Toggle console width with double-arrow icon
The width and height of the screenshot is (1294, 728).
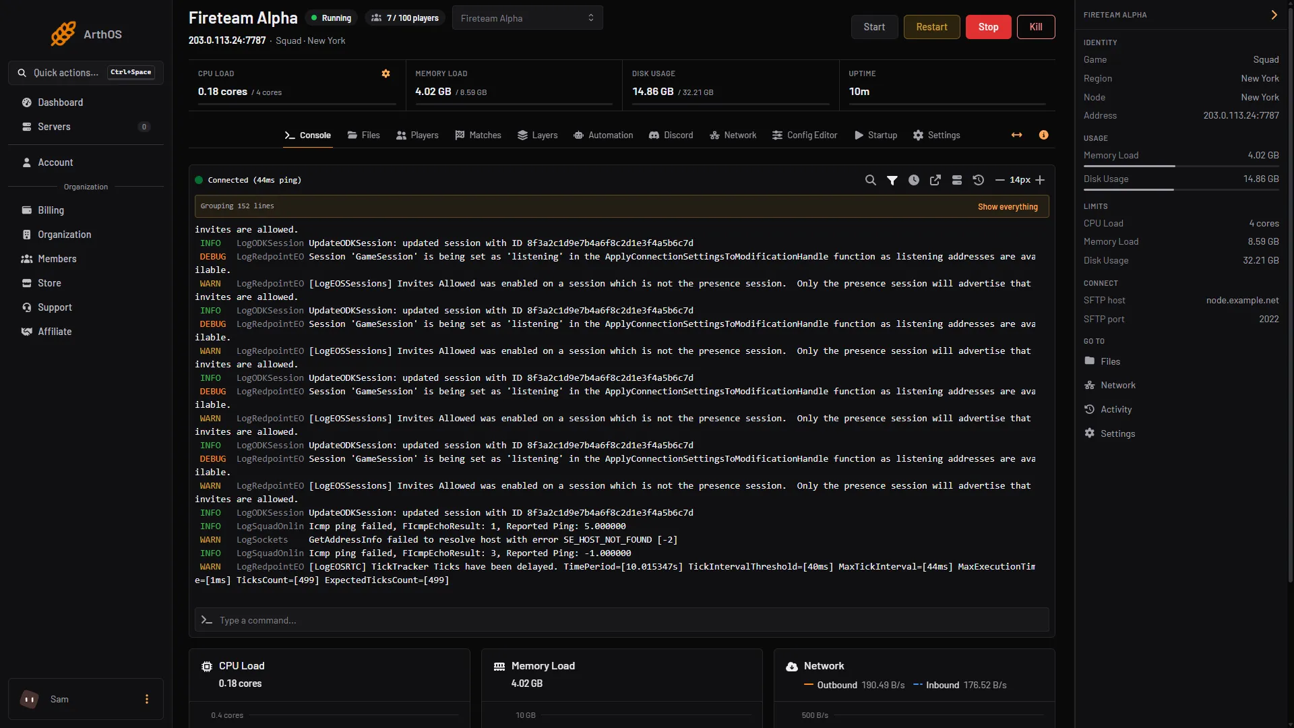tap(1017, 135)
